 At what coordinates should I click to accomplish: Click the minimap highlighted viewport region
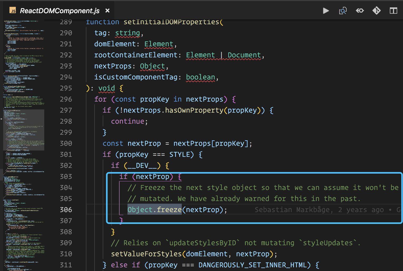pos(24,130)
